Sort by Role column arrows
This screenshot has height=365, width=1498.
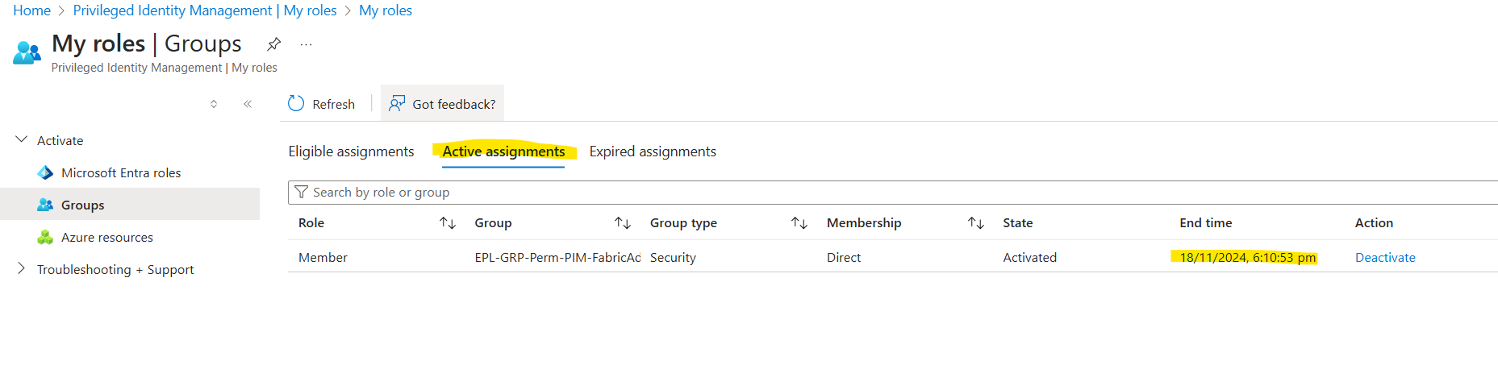click(x=448, y=223)
